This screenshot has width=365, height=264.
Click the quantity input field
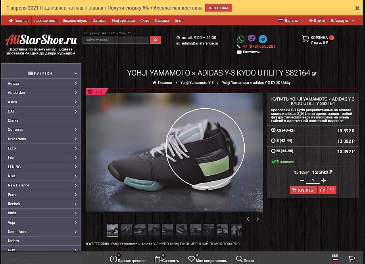pos(313,181)
